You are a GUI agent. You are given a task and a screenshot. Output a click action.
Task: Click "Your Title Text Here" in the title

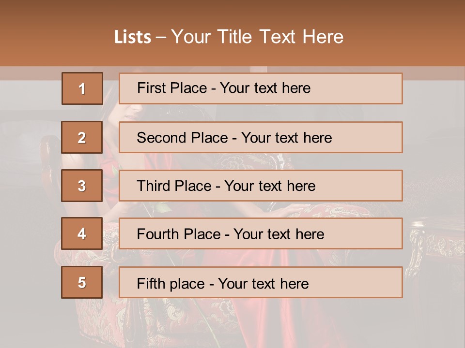[257, 37]
